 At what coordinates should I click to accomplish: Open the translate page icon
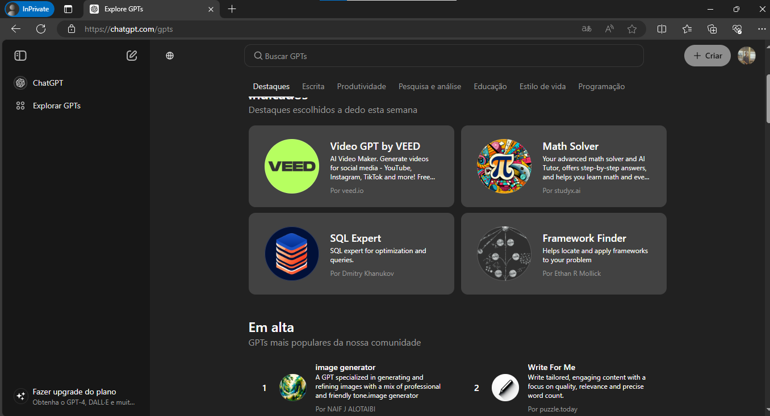587,29
